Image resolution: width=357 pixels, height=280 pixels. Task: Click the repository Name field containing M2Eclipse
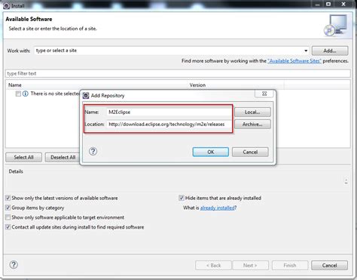tap(169, 112)
